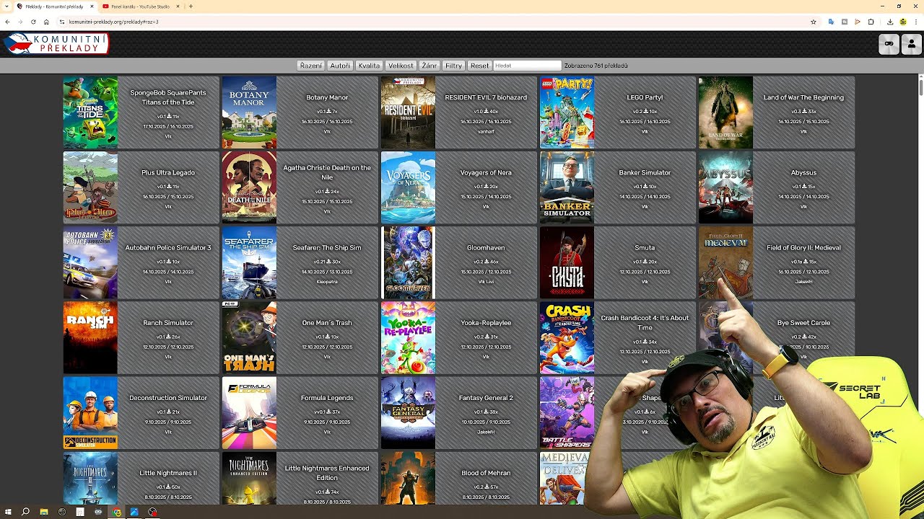Open the Yooka-Replaylee cover image
924x519 pixels.
(408, 337)
